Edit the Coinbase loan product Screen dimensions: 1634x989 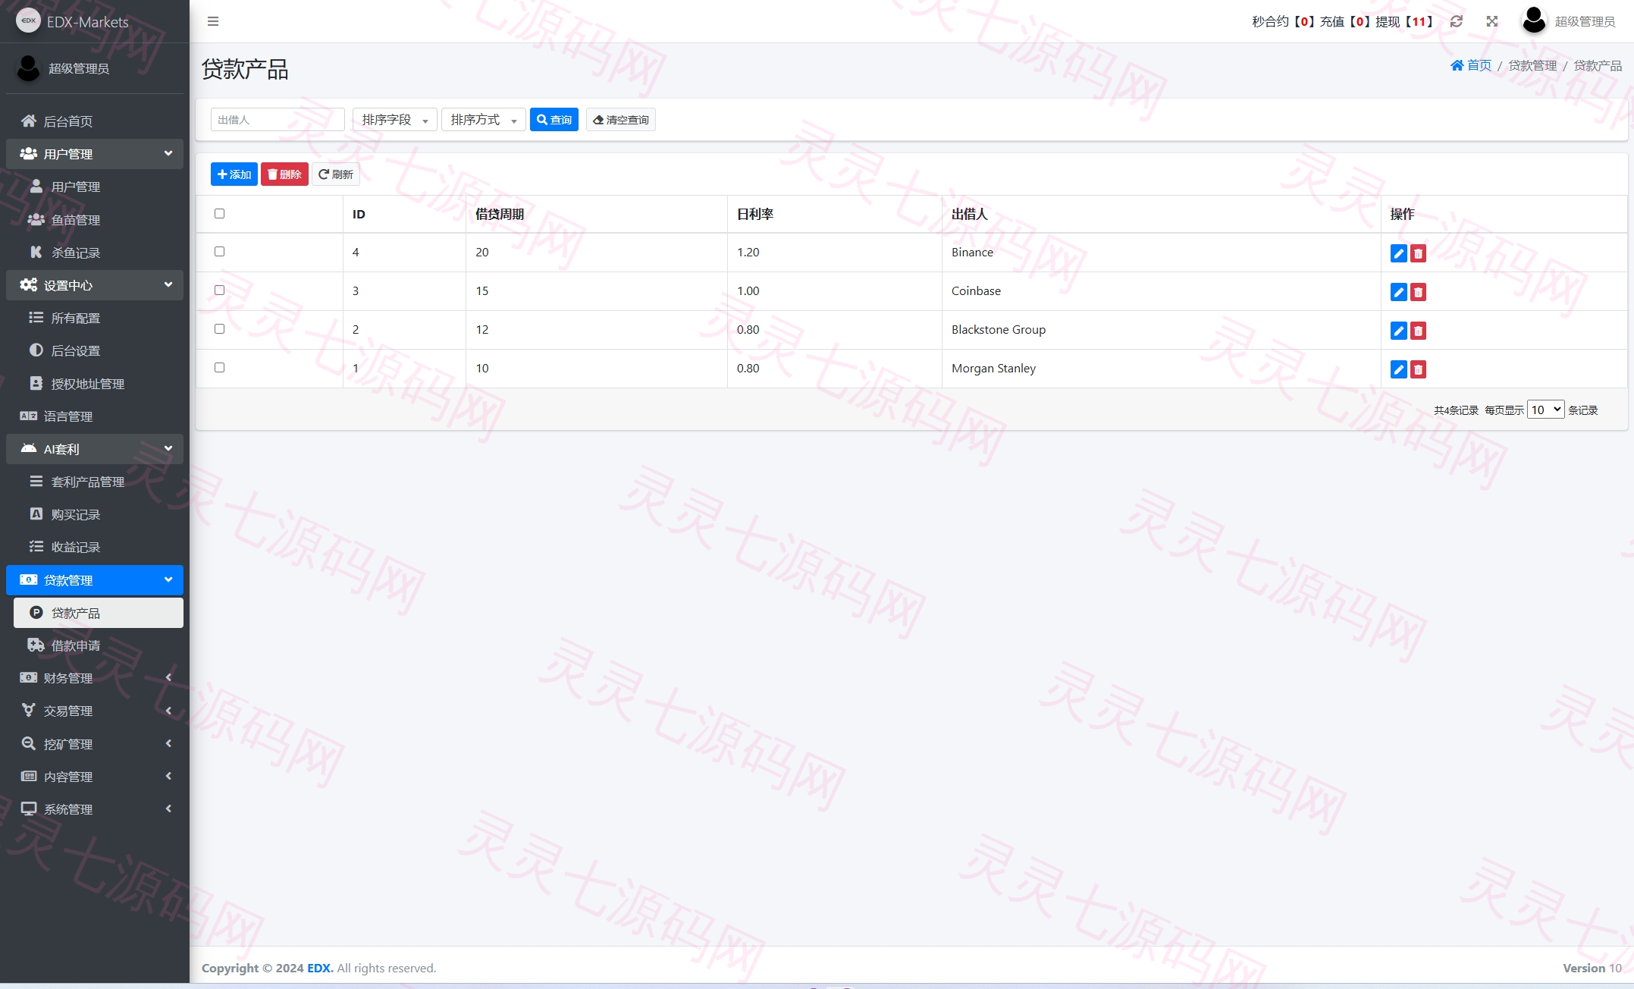[1398, 292]
